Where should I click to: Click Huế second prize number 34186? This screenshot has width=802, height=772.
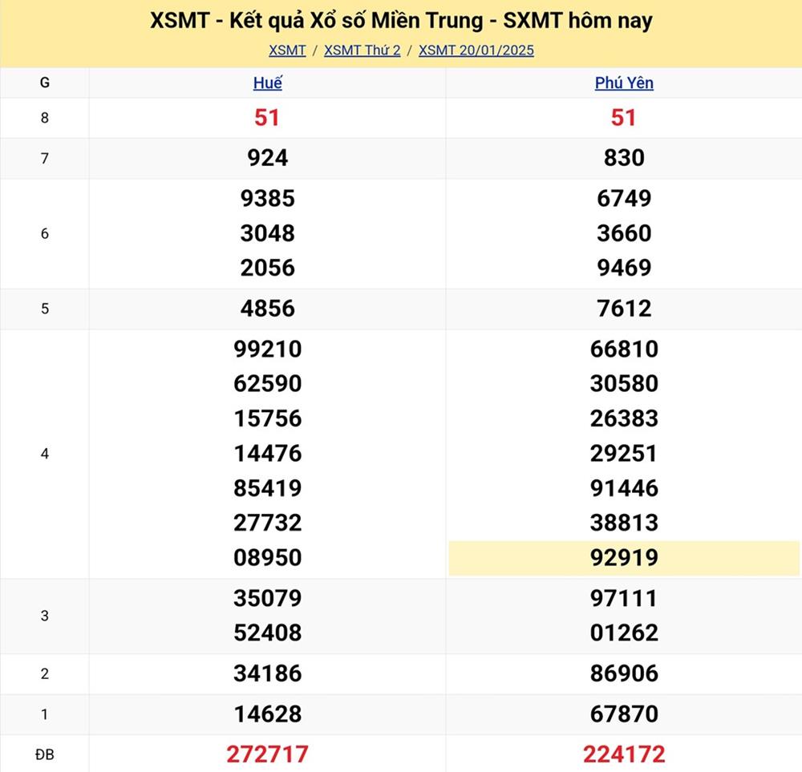267,673
